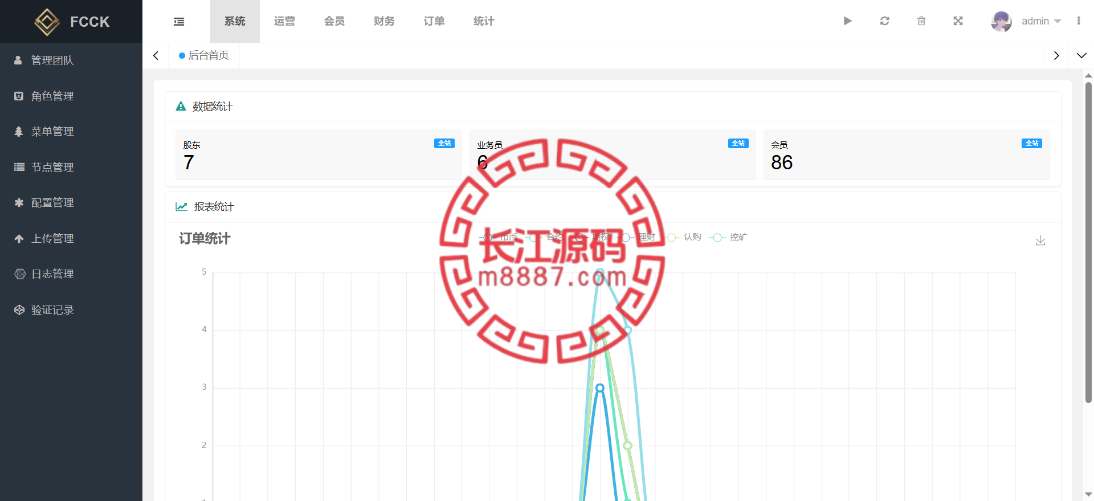
Task: Click the 股东 label in the stats card
Action: tap(192, 145)
